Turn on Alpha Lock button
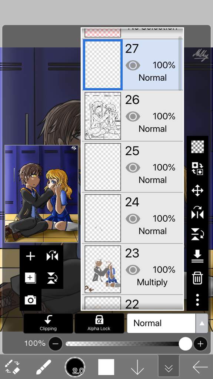213x379 pixels. (x=99, y=323)
